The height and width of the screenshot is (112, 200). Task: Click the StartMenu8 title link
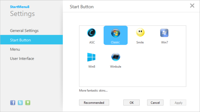(20, 7)
